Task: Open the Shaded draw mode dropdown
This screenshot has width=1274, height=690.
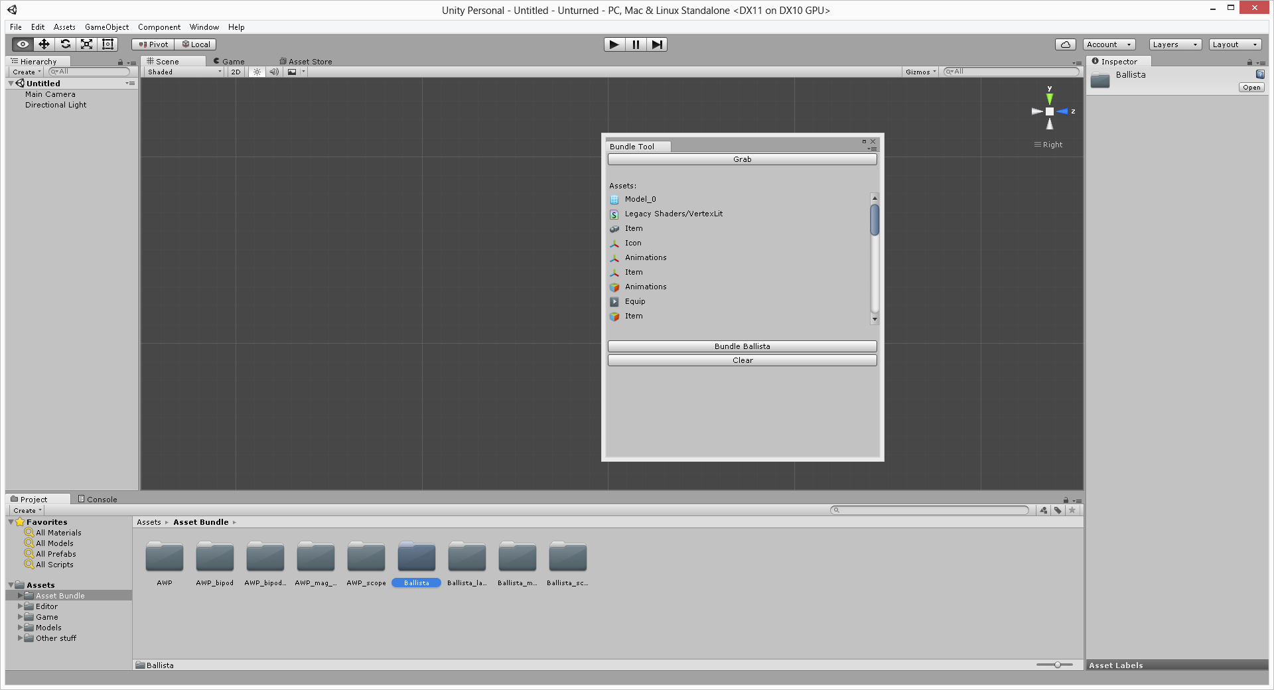Action: [184, 72]
